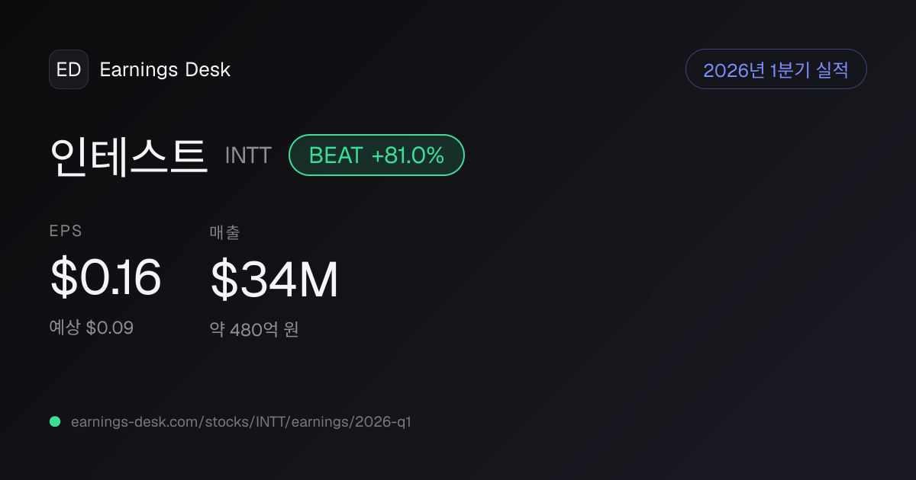
Task: Open the earnings-desk.com/stocks/INTT URL link
Action: (241, 421)
